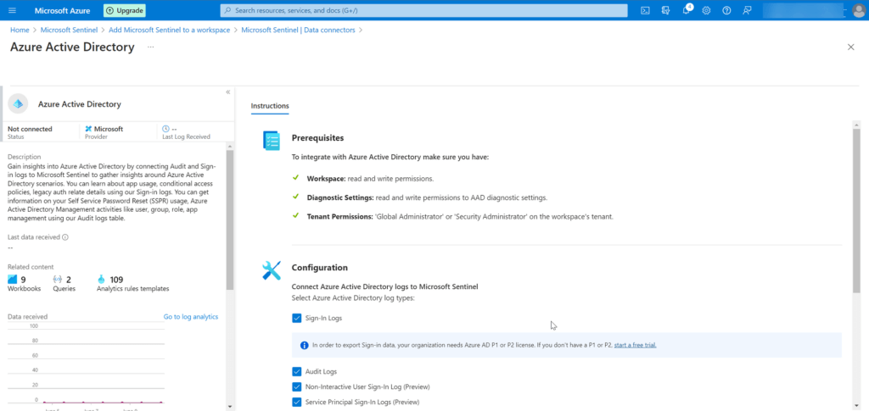Click the down arrow of left pane scrollbar
The image size is (869, 411).
point(230,406)
